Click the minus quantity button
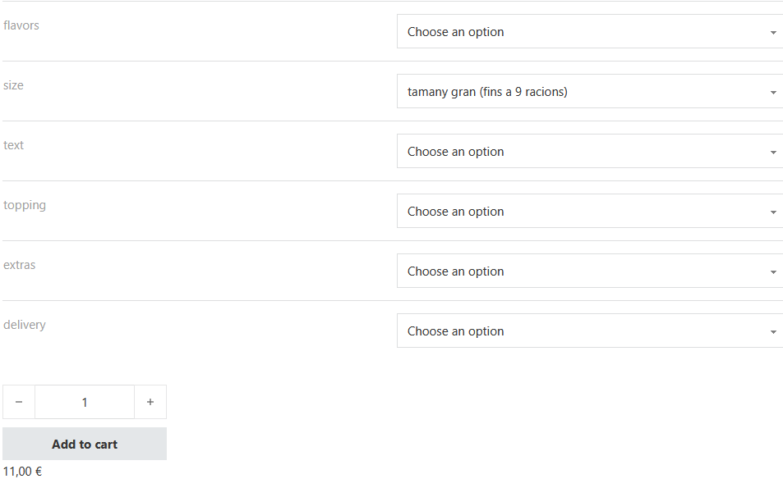 (x=19, y=402)
